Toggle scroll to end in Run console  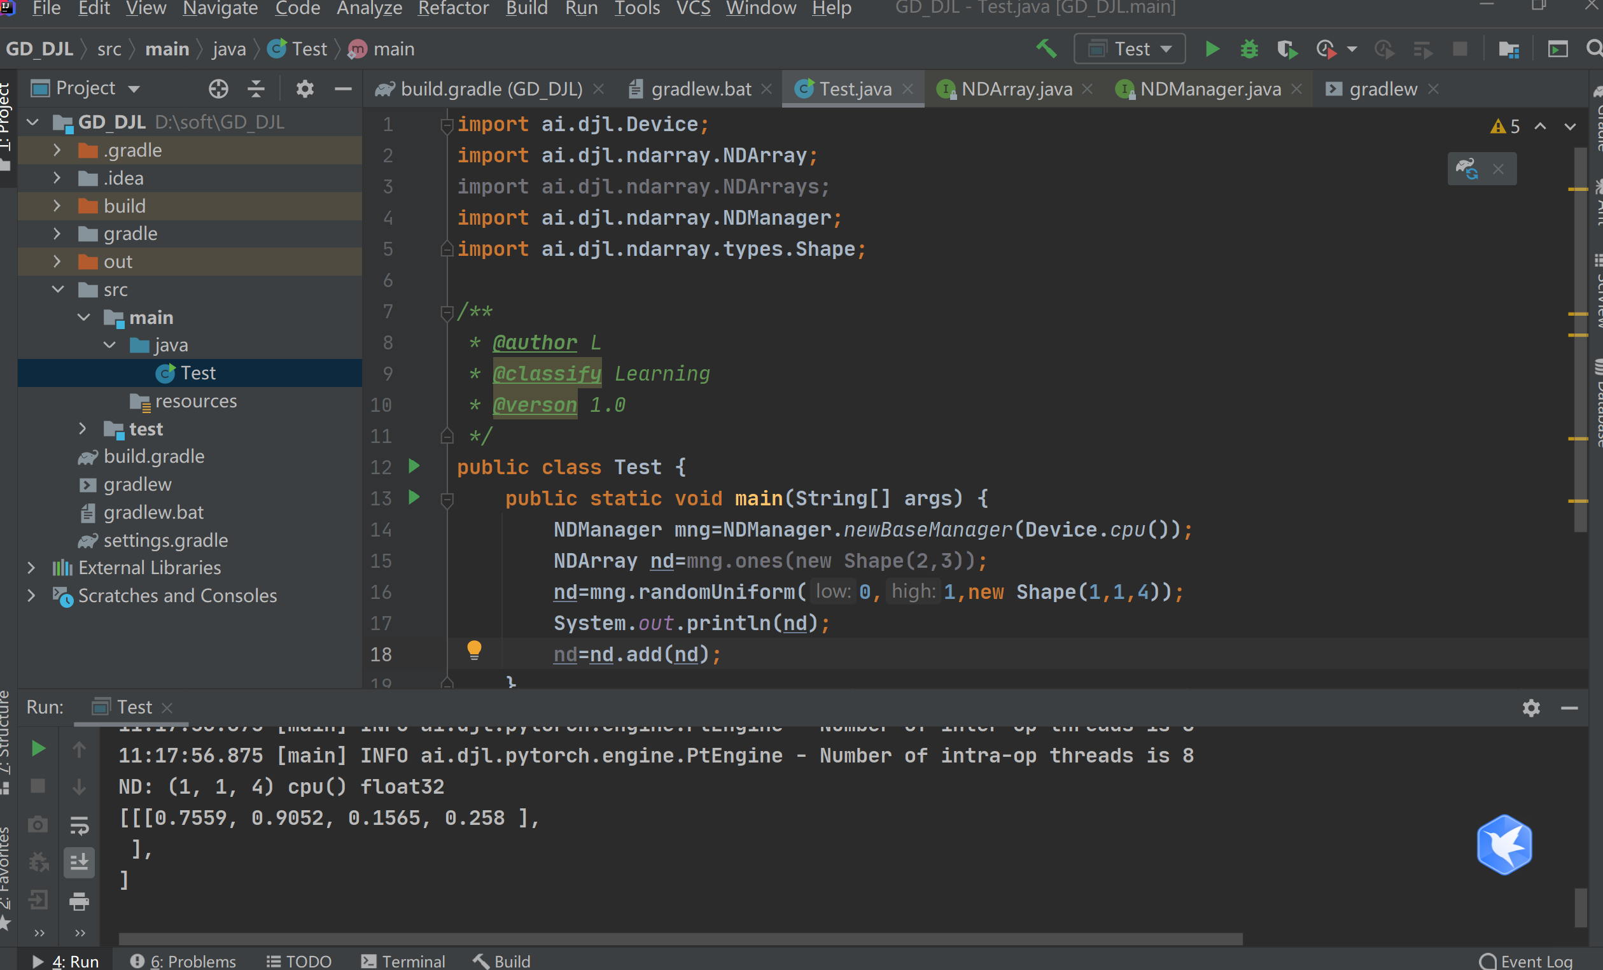[80, 862]
